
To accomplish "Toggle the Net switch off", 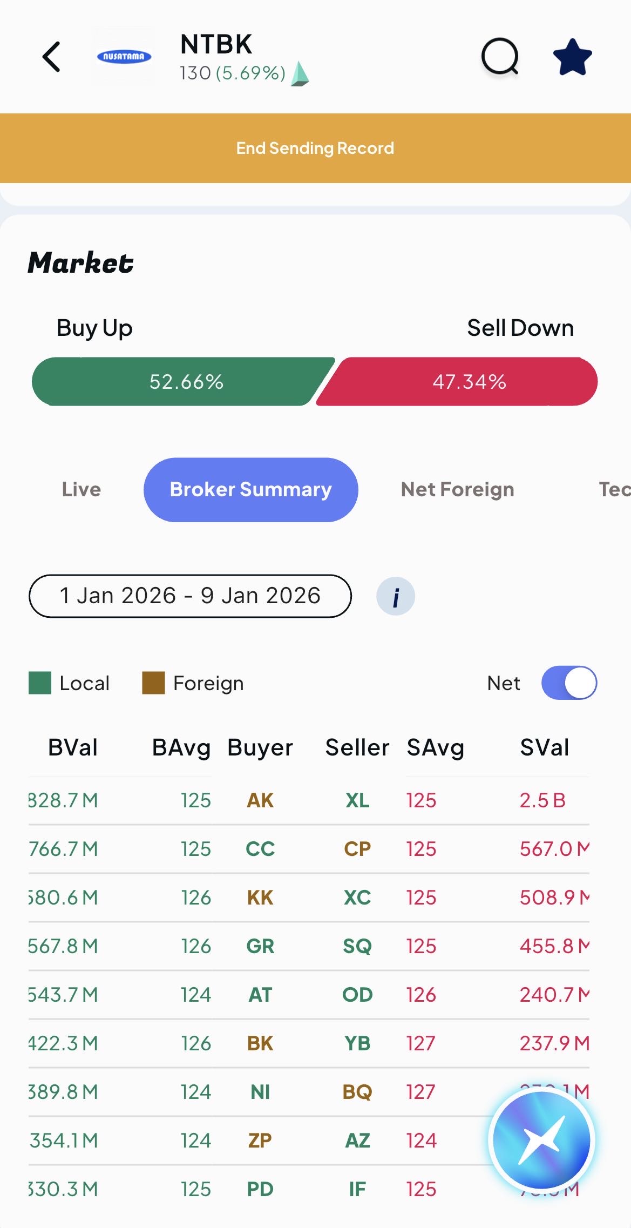I will click(569, 683).
